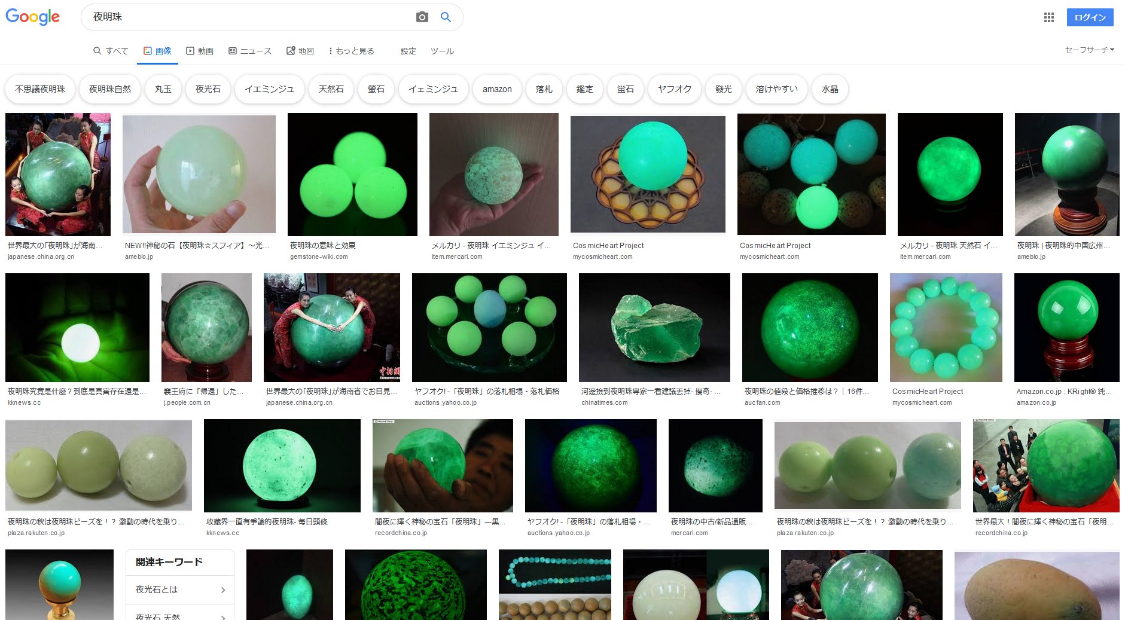The width and height of the screenshot is (1125, 620).
Task: Click the gemstone-wiki.com source text
Action: coord(319,256)
